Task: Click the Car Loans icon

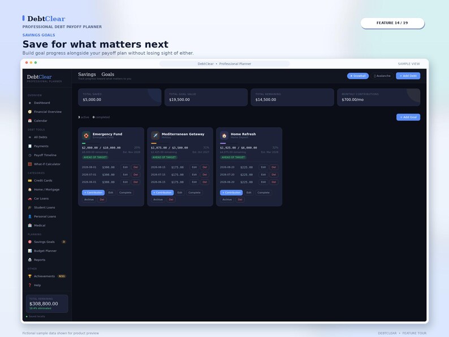Action: tap(30, 198)
